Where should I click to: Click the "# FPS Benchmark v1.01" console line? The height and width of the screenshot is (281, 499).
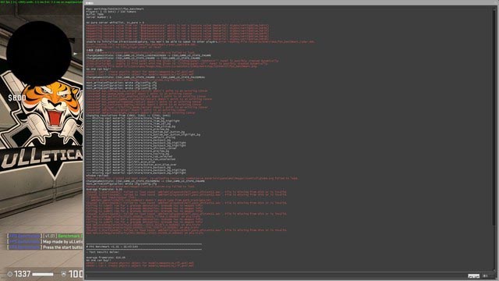(x=112, y=247)
